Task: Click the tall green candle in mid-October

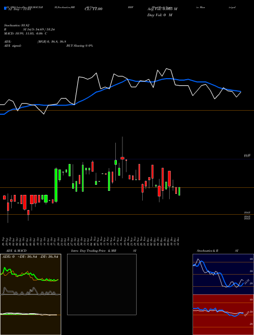Action: [x=56, y=185]
